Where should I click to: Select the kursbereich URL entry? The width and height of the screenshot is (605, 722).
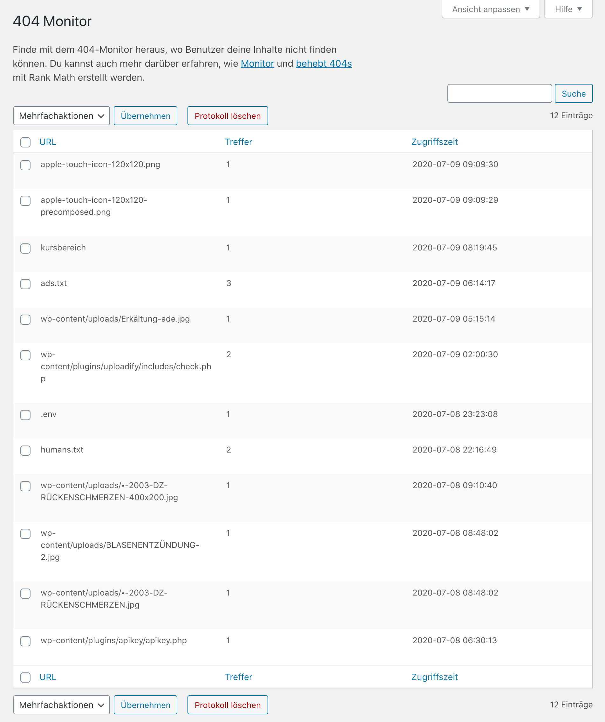(63, 248)
